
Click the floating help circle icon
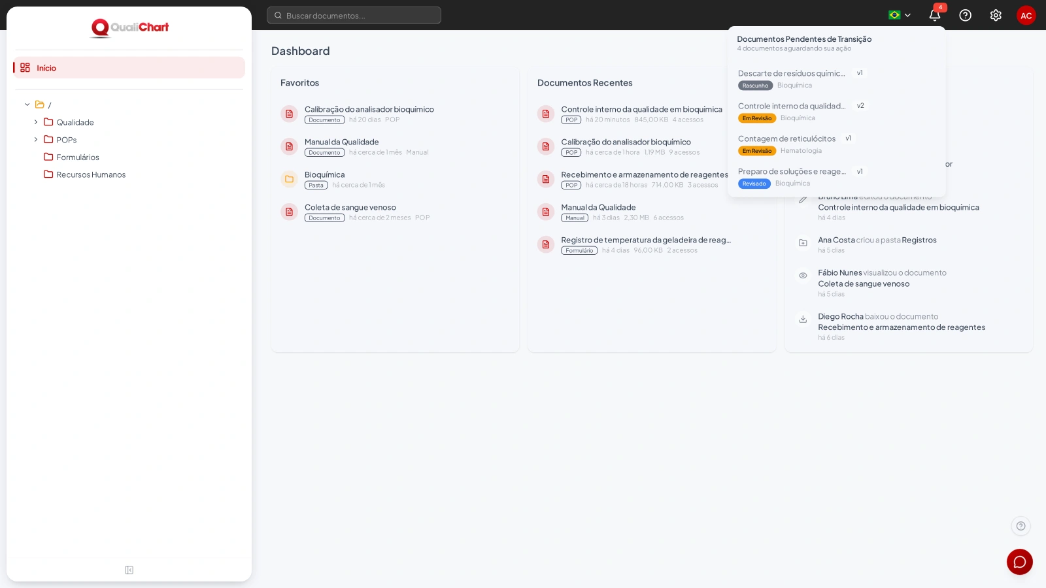[1021, 526]
